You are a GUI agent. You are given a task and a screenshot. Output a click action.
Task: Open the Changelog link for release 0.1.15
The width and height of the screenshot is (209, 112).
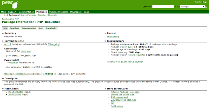[x=54, y=44]
